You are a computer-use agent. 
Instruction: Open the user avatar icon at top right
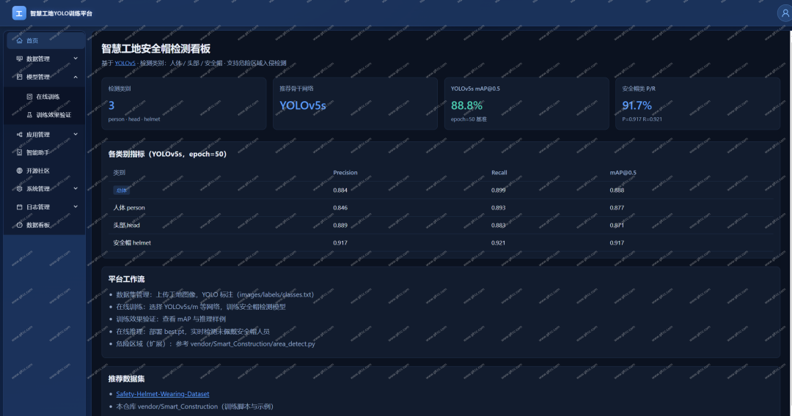pyautogui.click(x=785, y=14)
